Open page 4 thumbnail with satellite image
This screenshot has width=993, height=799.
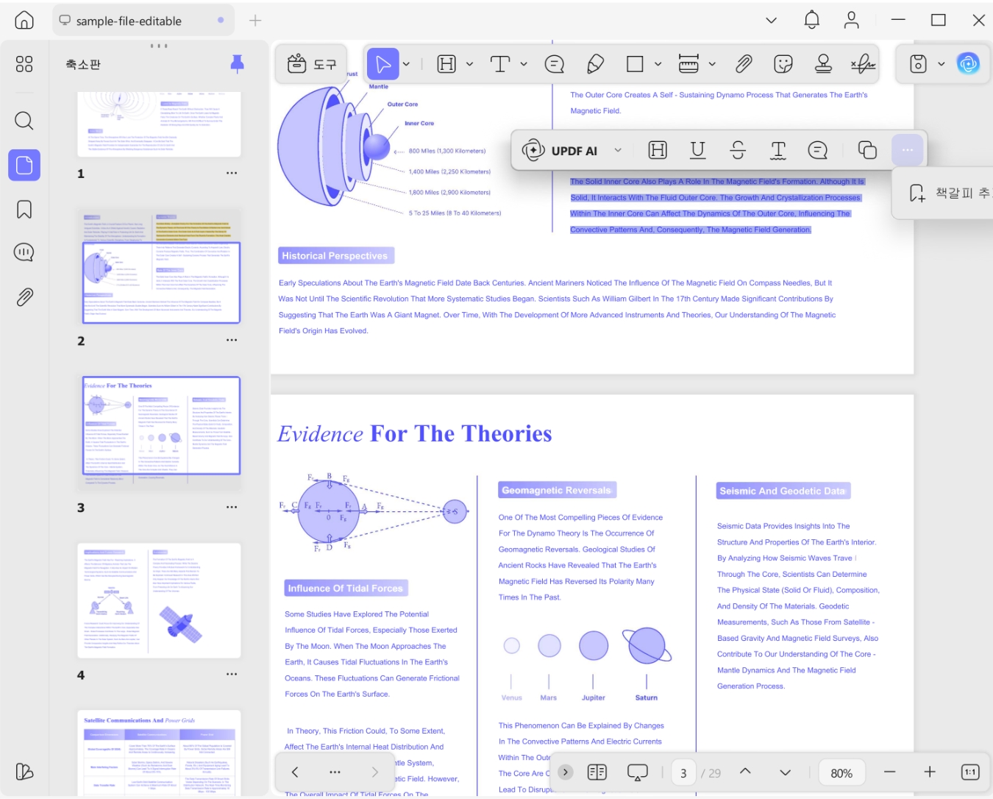[x=159, y=601]
